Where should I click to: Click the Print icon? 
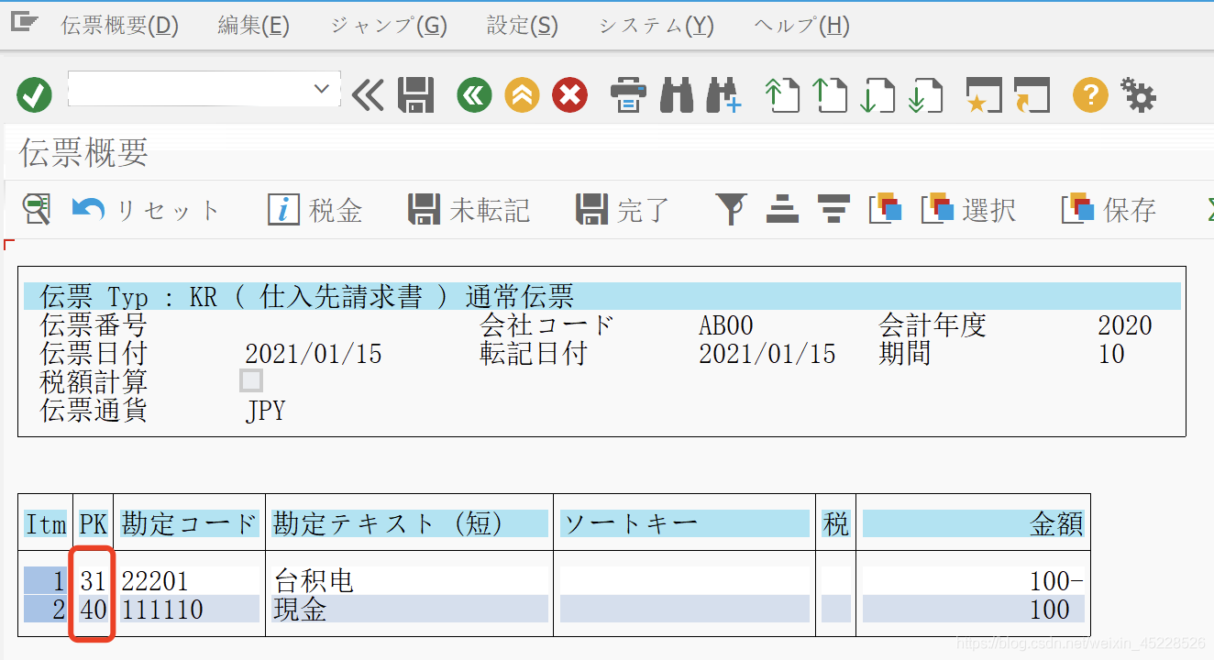coord(628,94)
